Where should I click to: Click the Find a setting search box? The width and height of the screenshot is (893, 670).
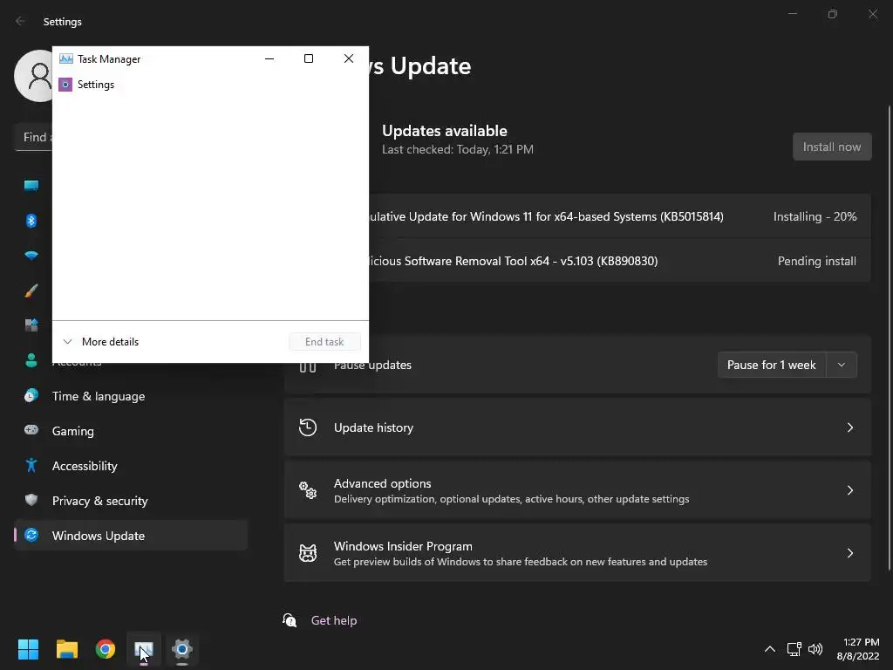tap(33, 137)
